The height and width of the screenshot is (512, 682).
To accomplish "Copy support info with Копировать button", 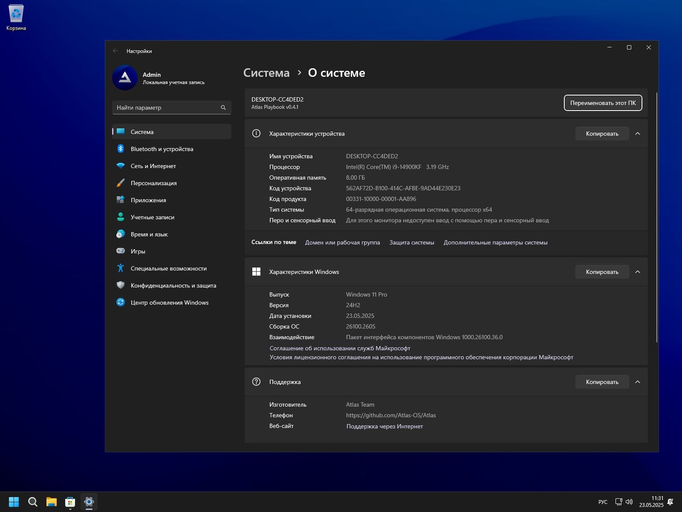I will tap(602, 382).
